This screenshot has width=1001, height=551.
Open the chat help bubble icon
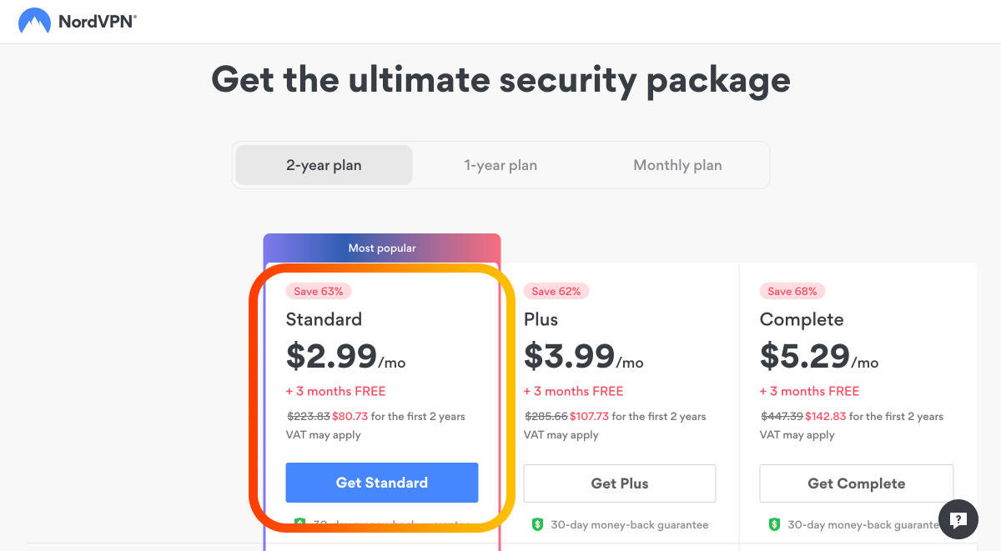[958, 520]
